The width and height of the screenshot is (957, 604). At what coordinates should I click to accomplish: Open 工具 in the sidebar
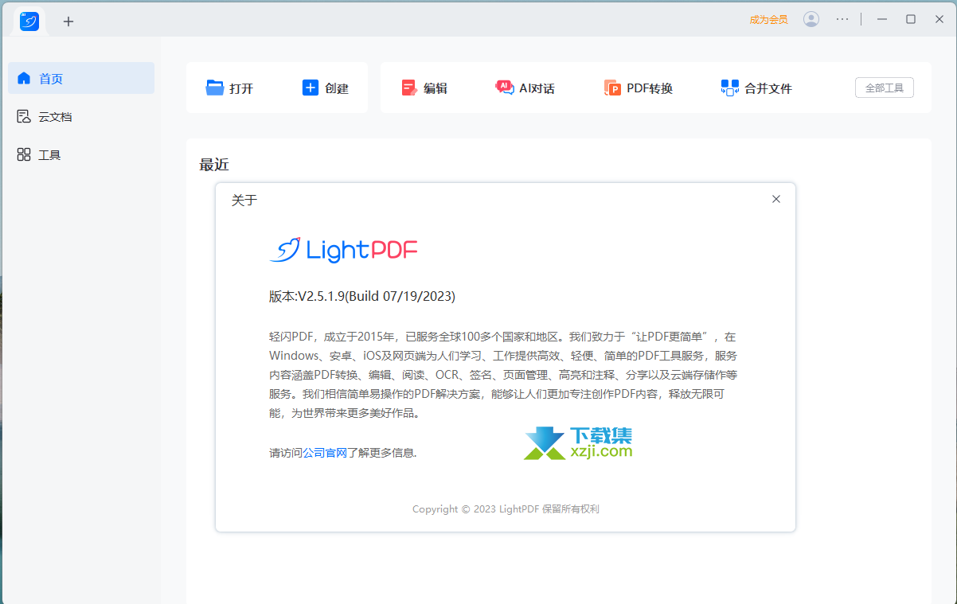(x=81, y=154)
